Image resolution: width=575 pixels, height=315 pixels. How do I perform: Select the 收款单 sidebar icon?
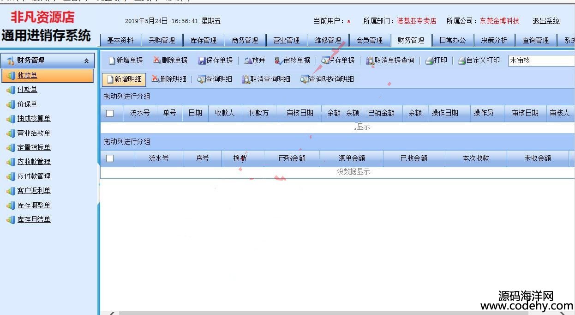tap(11, 75)
